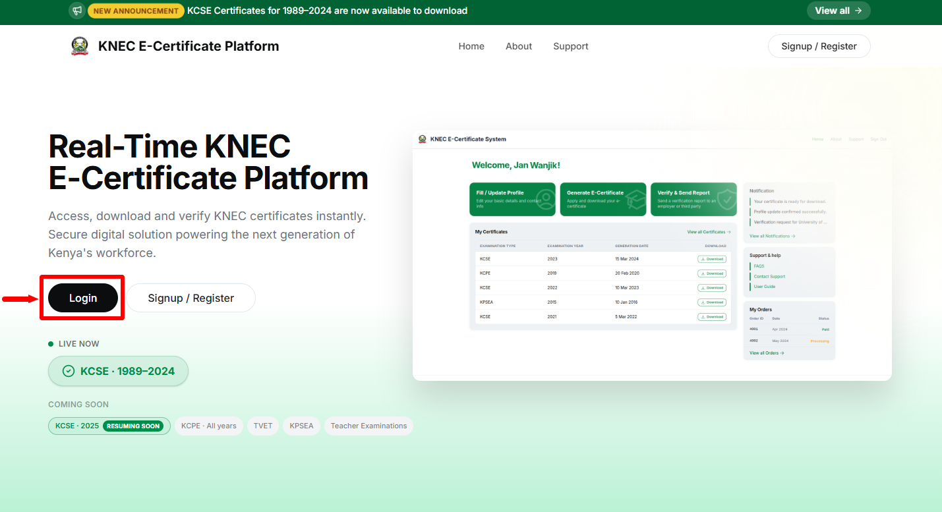The width and height of the screenshot is (942, 512).
Task: Select the TVET chip
Action: pyautogui.click(x=263, y=426)
